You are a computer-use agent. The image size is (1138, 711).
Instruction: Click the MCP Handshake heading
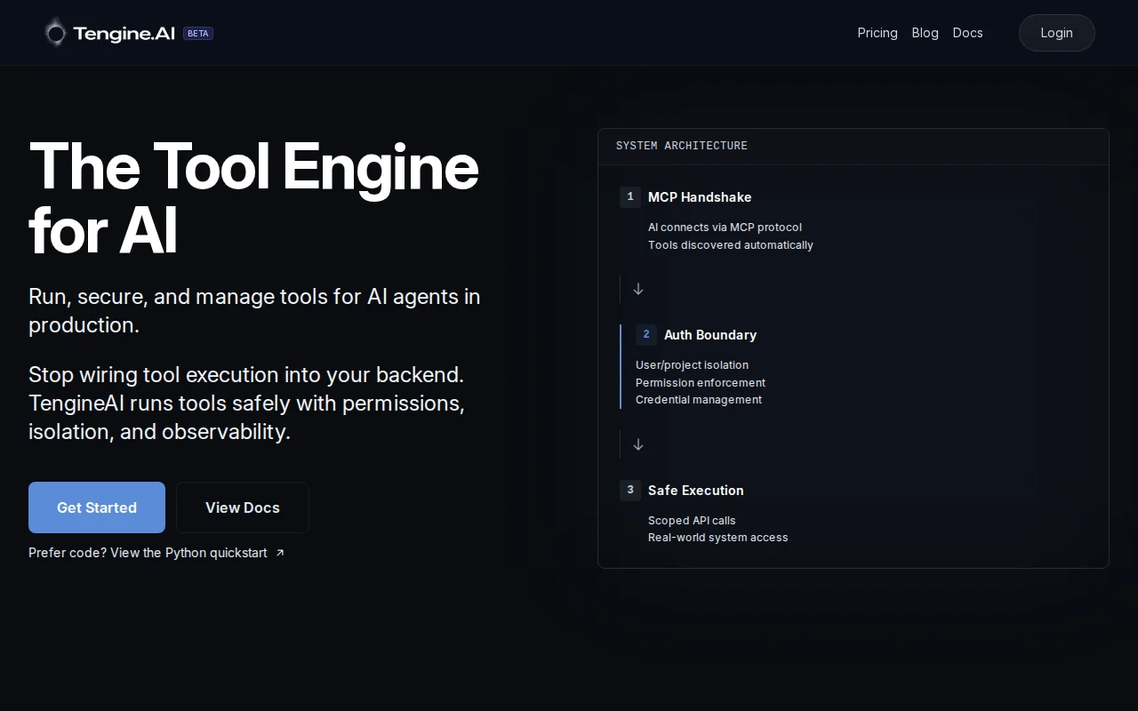[700, 197]
